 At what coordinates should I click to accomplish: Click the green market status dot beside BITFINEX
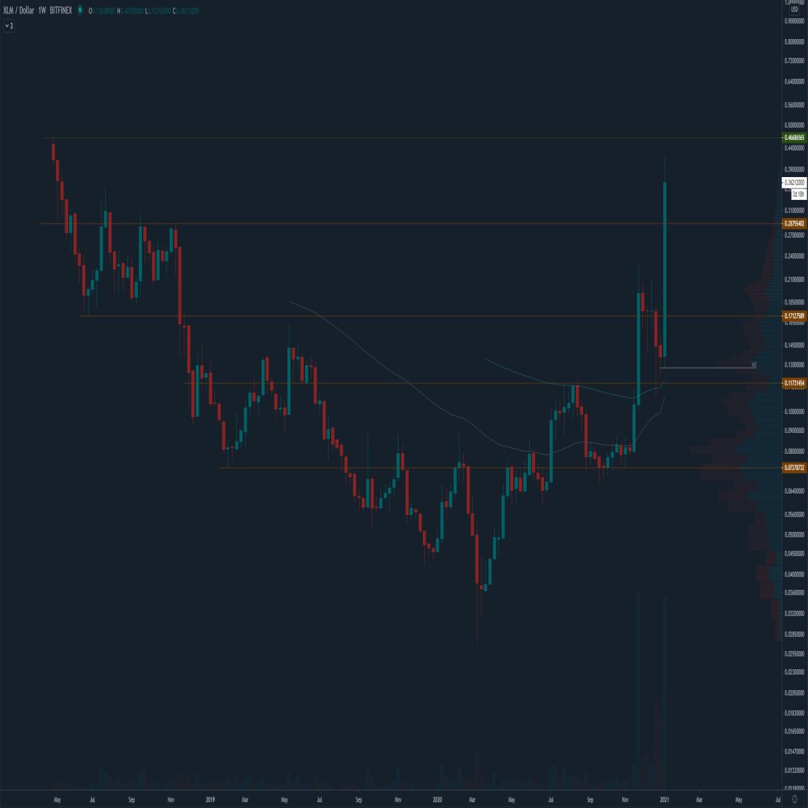tap(80, 10)
